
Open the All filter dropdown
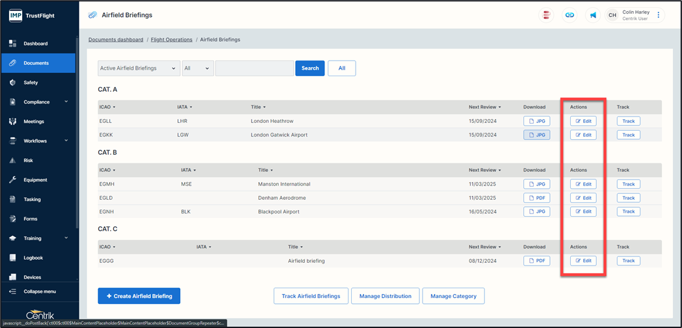click(197, 68)
